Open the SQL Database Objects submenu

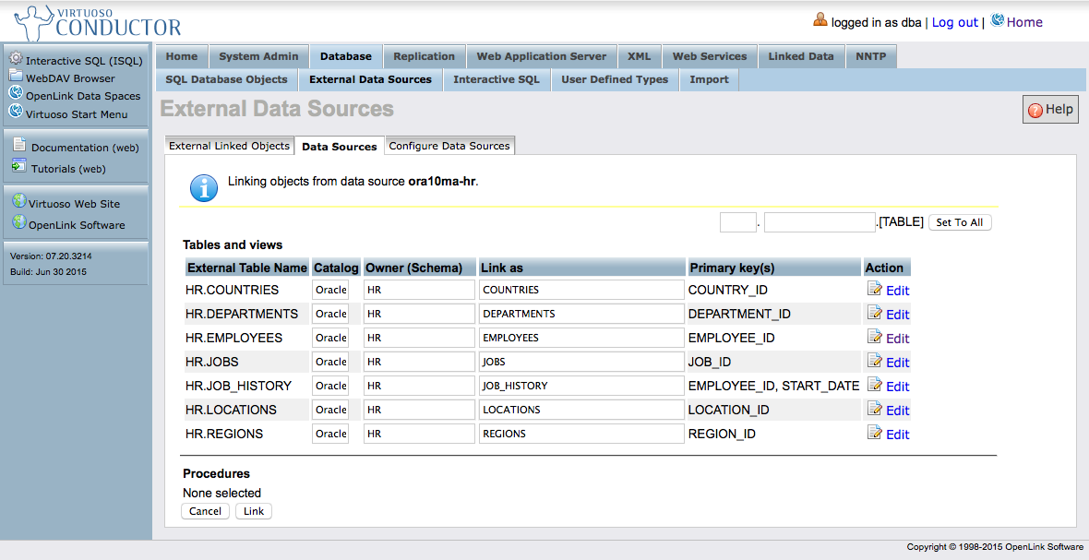(x=226, y=79)
